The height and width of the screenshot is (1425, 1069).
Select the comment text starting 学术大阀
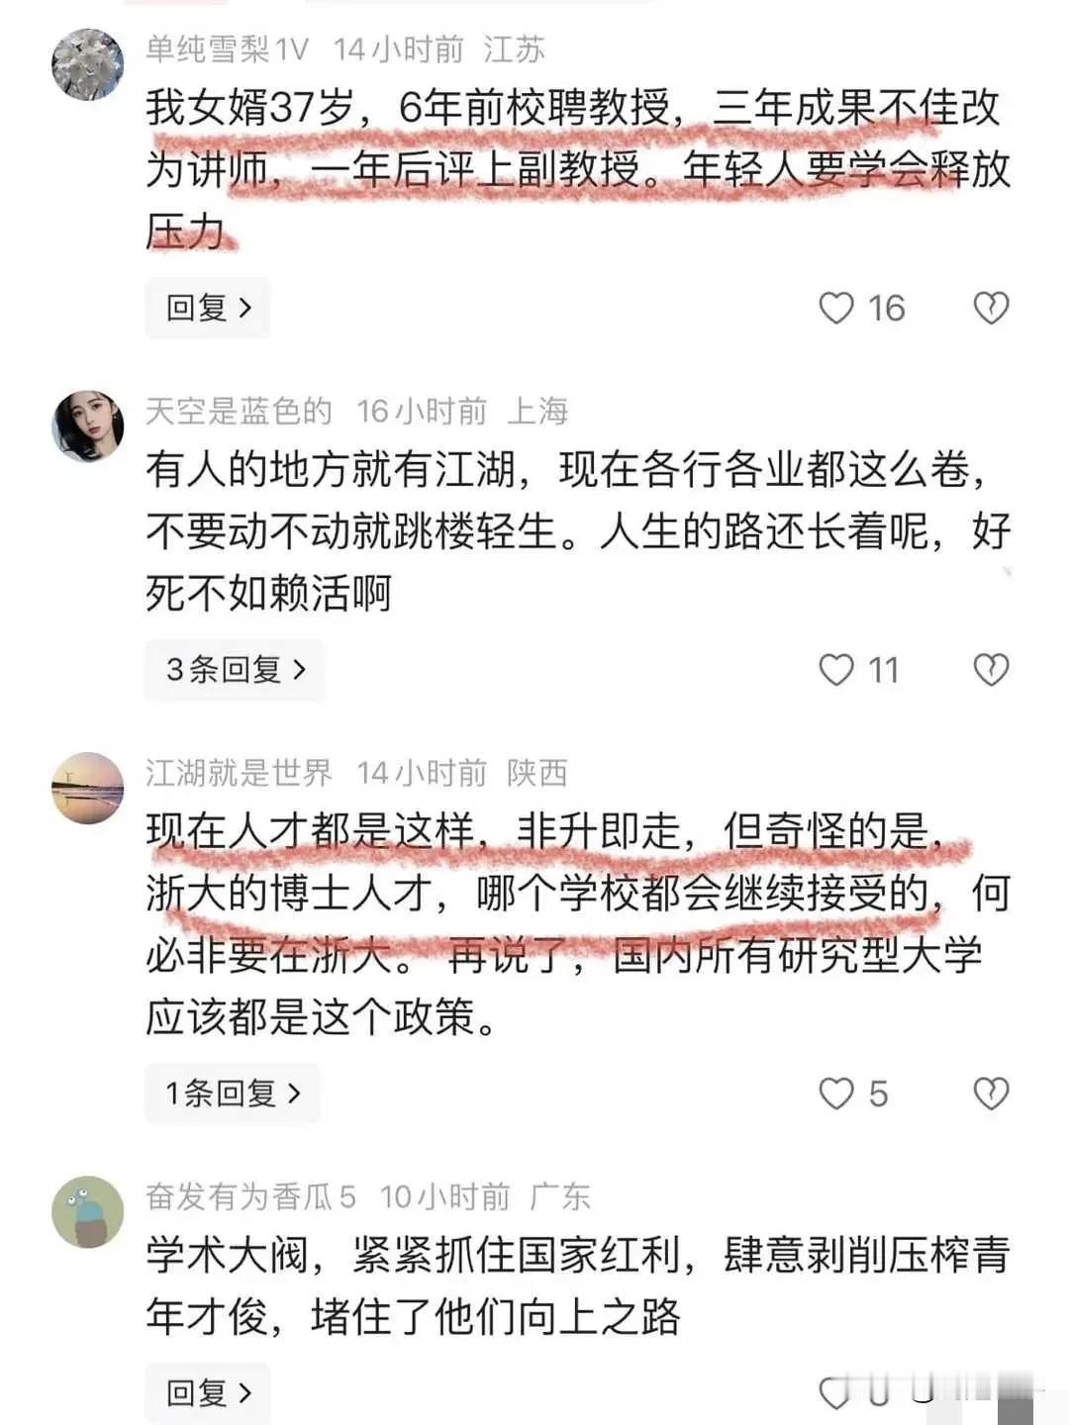click(578, 1285)
